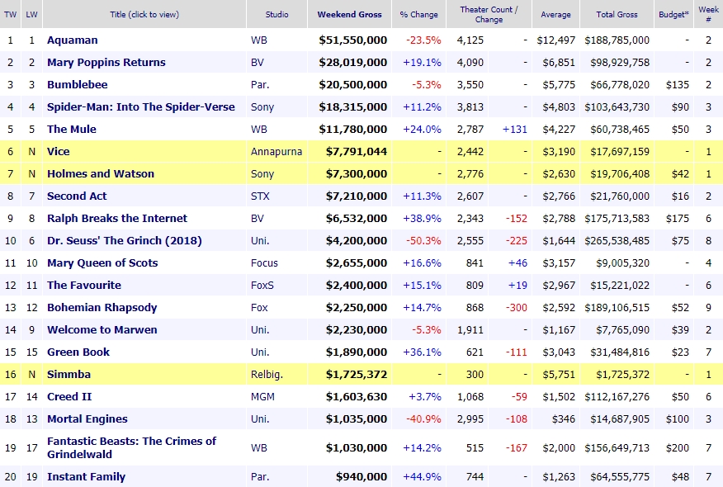This screenshot has height=487, width=723.
Task: Open the Aquaman movie page
Action: pyautogui.click(x=73, y=40)
